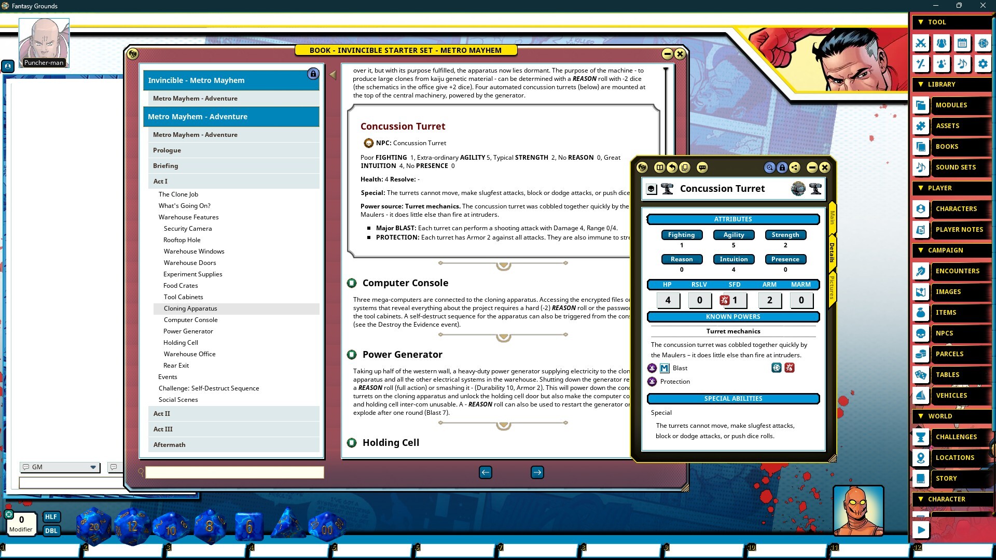Image resolution: width=996 pixels, height=560 pixels.
Task: Open the Party Sheet tool icon
Action: [x=942, y=43]
